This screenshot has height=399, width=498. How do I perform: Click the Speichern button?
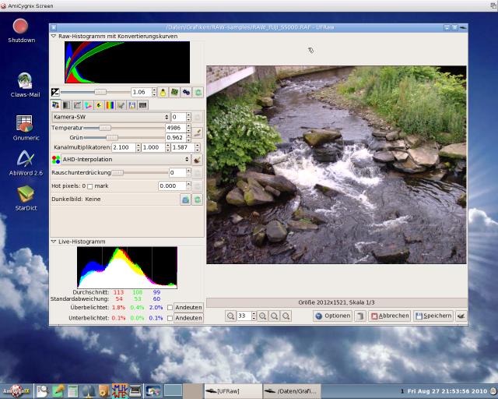[x=433, y=316]
